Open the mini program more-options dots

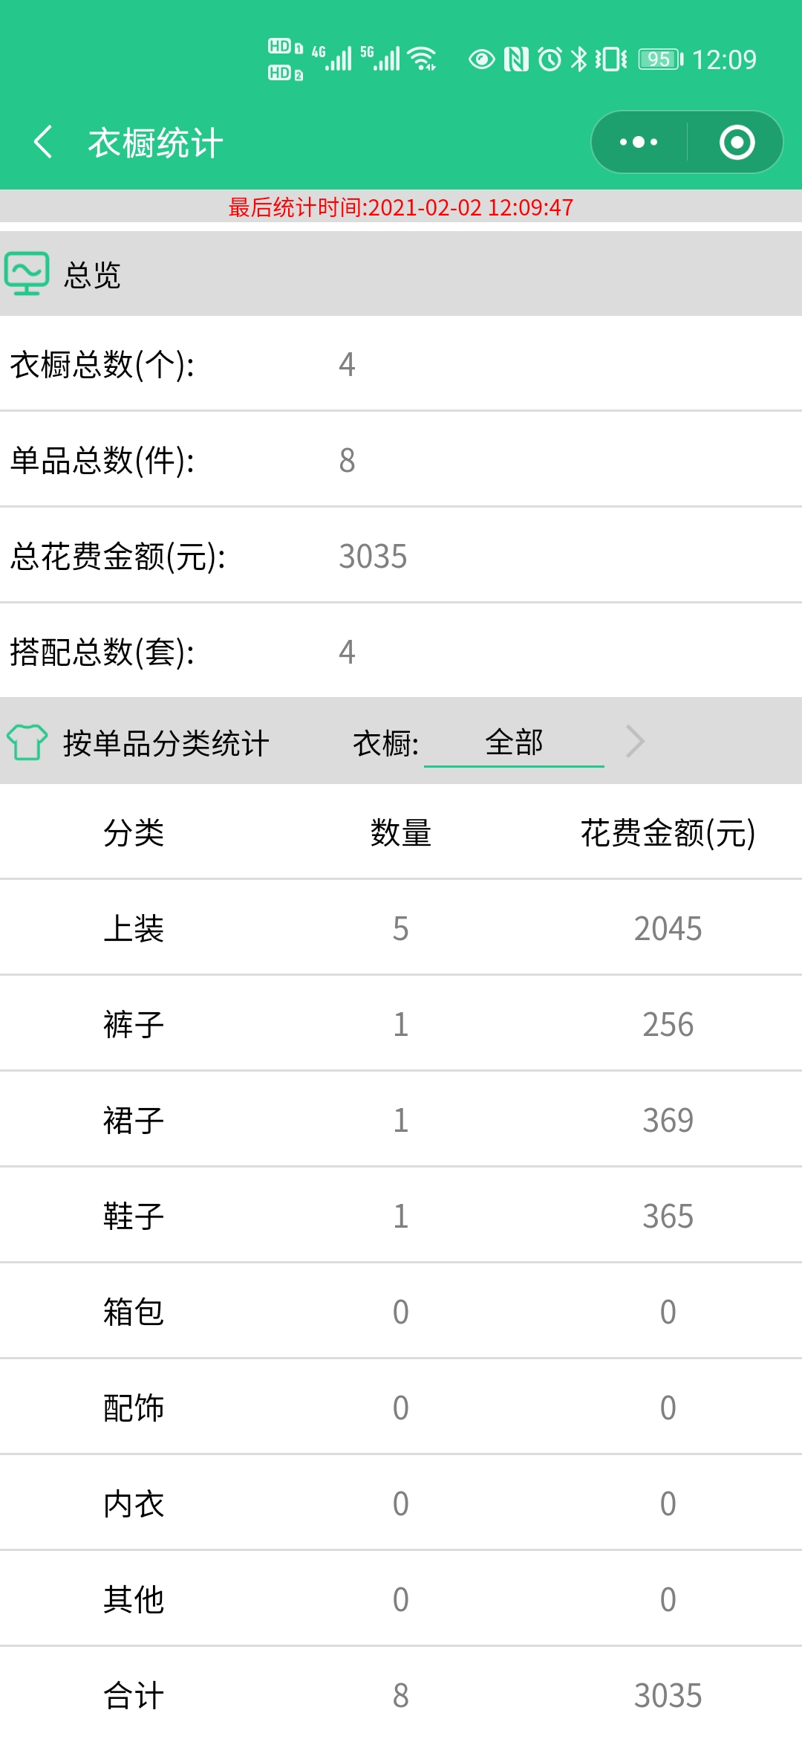639,142
